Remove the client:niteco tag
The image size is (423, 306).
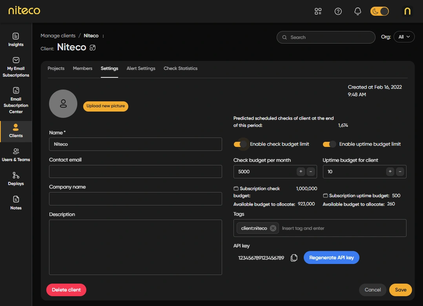point(273,228)
